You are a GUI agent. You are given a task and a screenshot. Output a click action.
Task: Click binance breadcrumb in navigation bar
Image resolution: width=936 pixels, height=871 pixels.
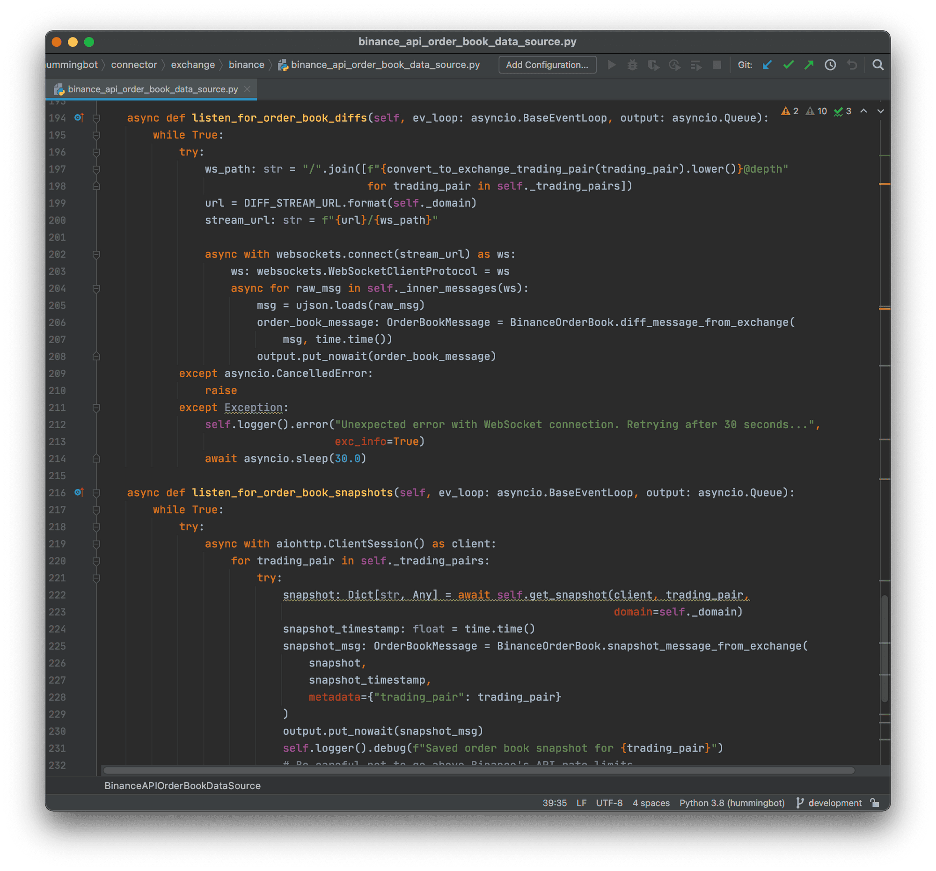click(x=246, y=65)
